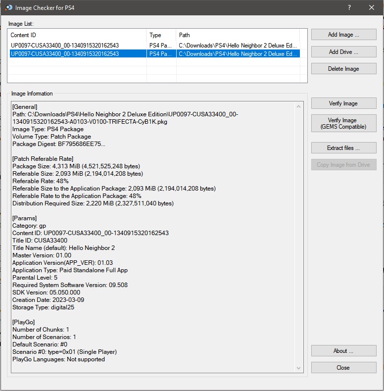Click the Path column header
This screenshot has width=384, height=391.
(x=238, y=35)
